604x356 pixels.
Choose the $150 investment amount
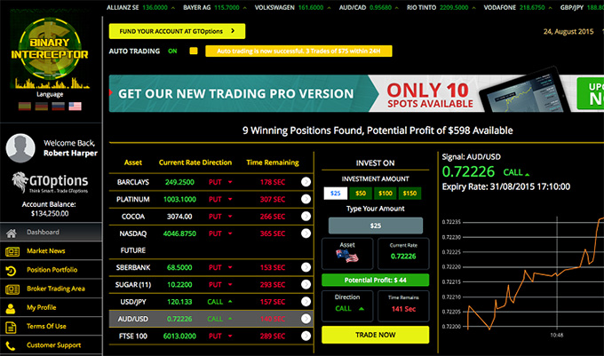click(x=409, y=194)
